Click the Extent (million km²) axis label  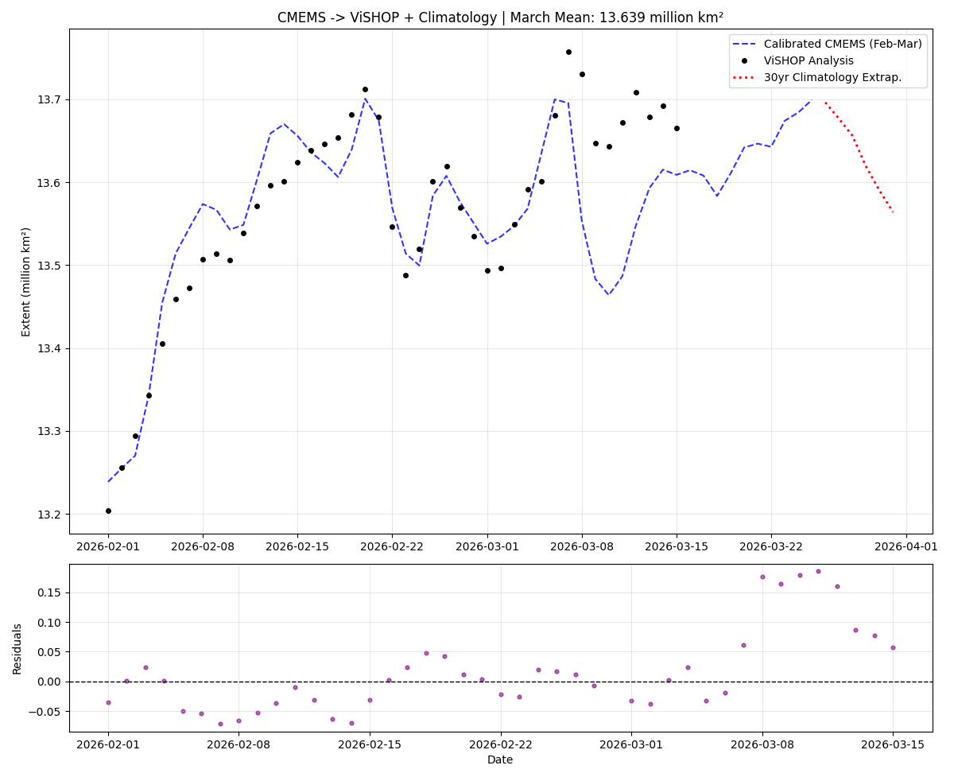coord(26,282)
